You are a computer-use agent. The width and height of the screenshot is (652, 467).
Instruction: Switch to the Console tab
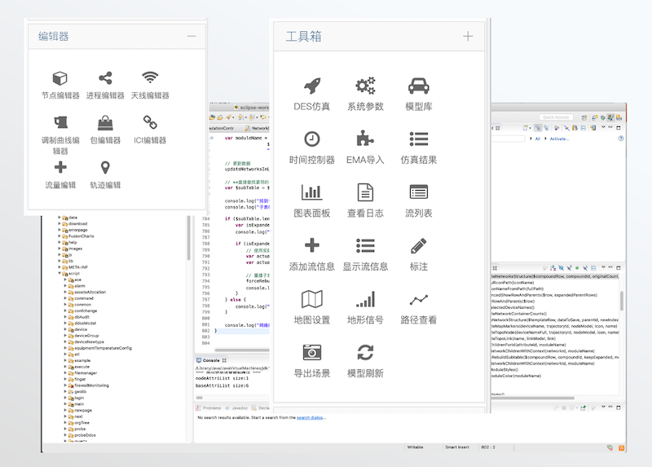[x=211, y=360]
